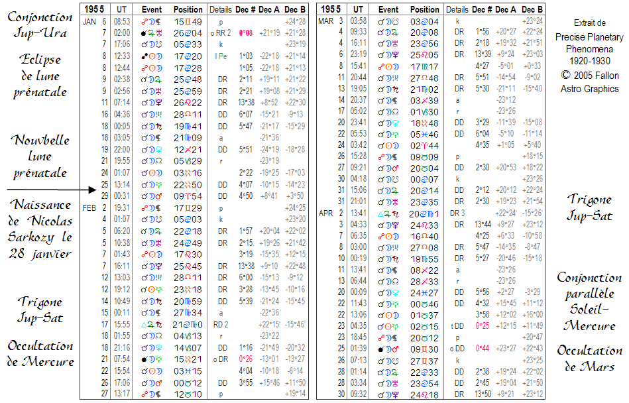Click the 'Dec B' header in the MAR–APR table

[x=532, y=9]
